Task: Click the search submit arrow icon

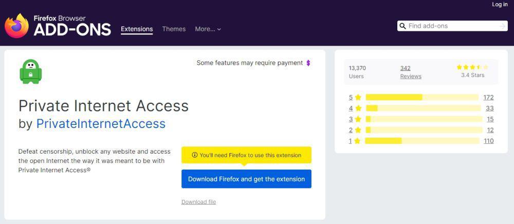Action: [503, 26]
